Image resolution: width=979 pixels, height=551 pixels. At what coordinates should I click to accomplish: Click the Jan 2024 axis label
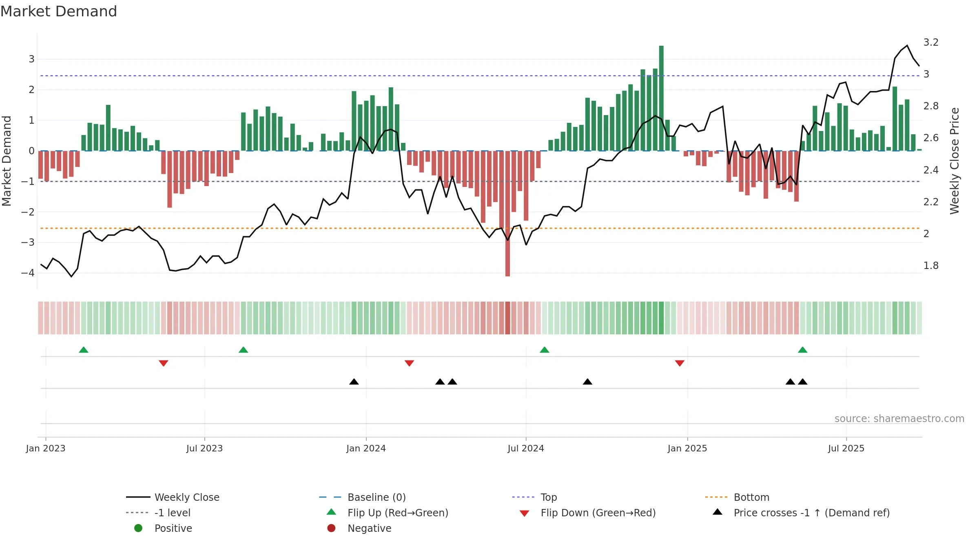pos(366,448)
